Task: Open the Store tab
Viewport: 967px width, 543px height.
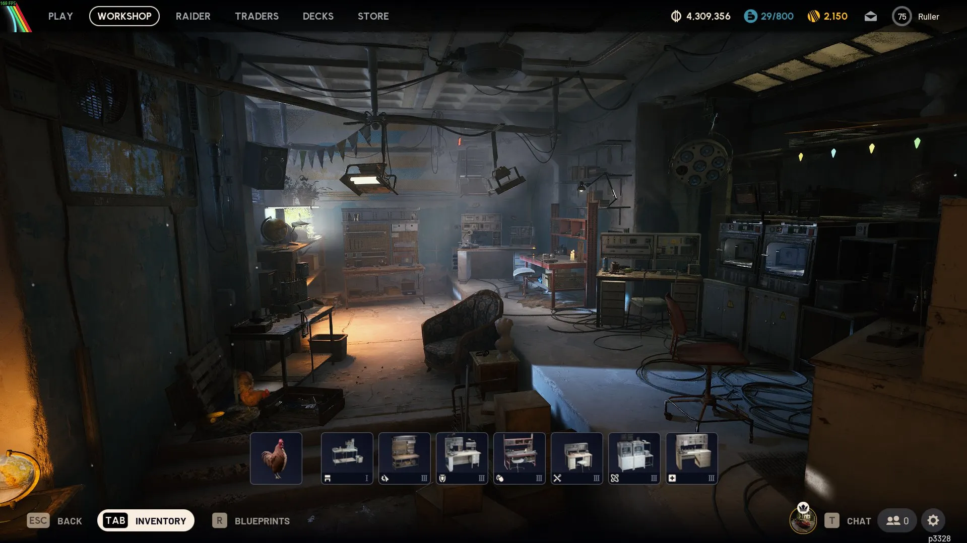Action: (373, 16)
